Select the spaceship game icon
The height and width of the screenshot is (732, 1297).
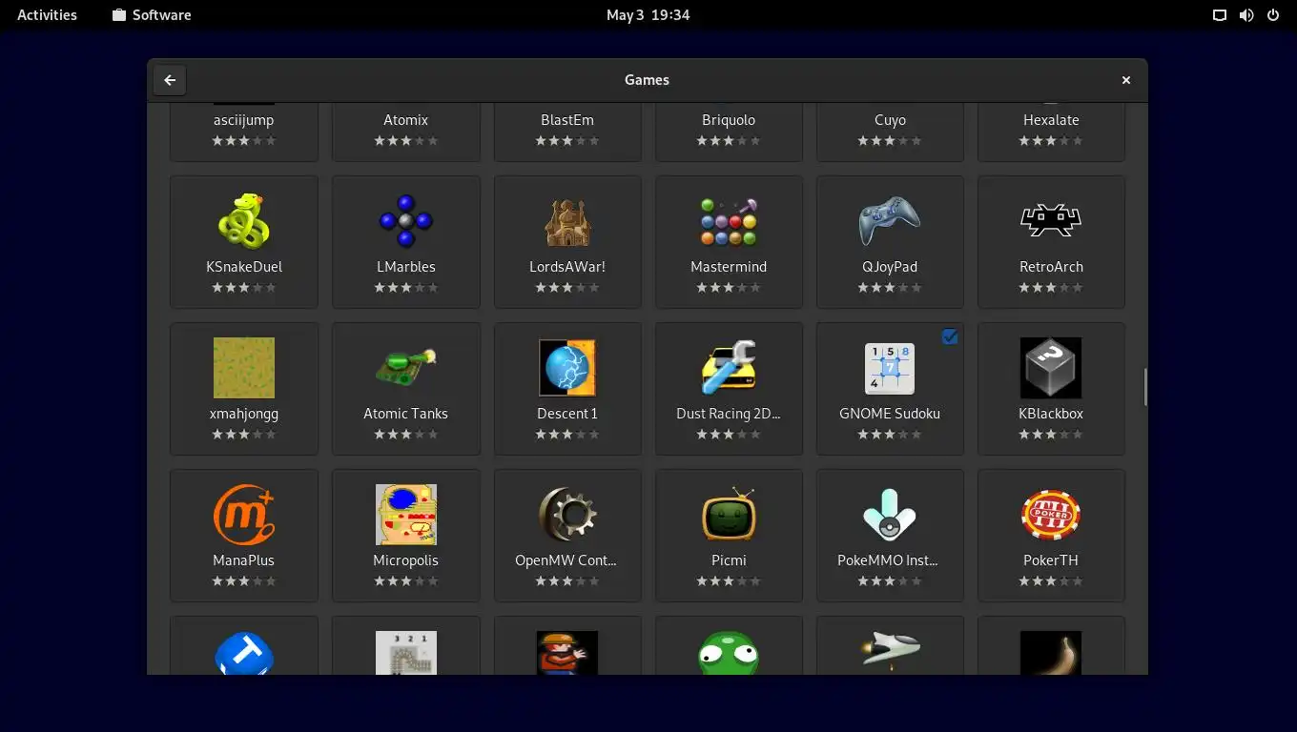[x=890, y=650]
